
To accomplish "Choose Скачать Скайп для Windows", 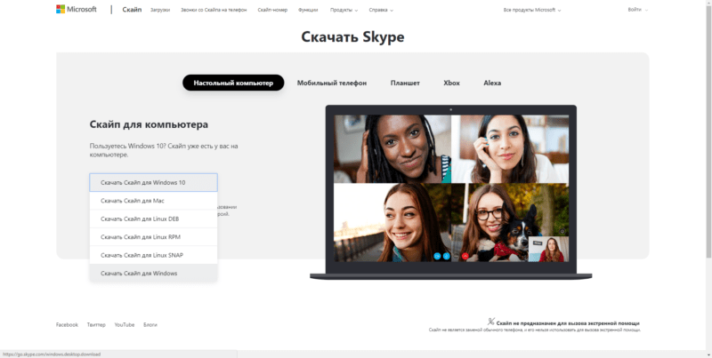I will [x=153, y=274].
